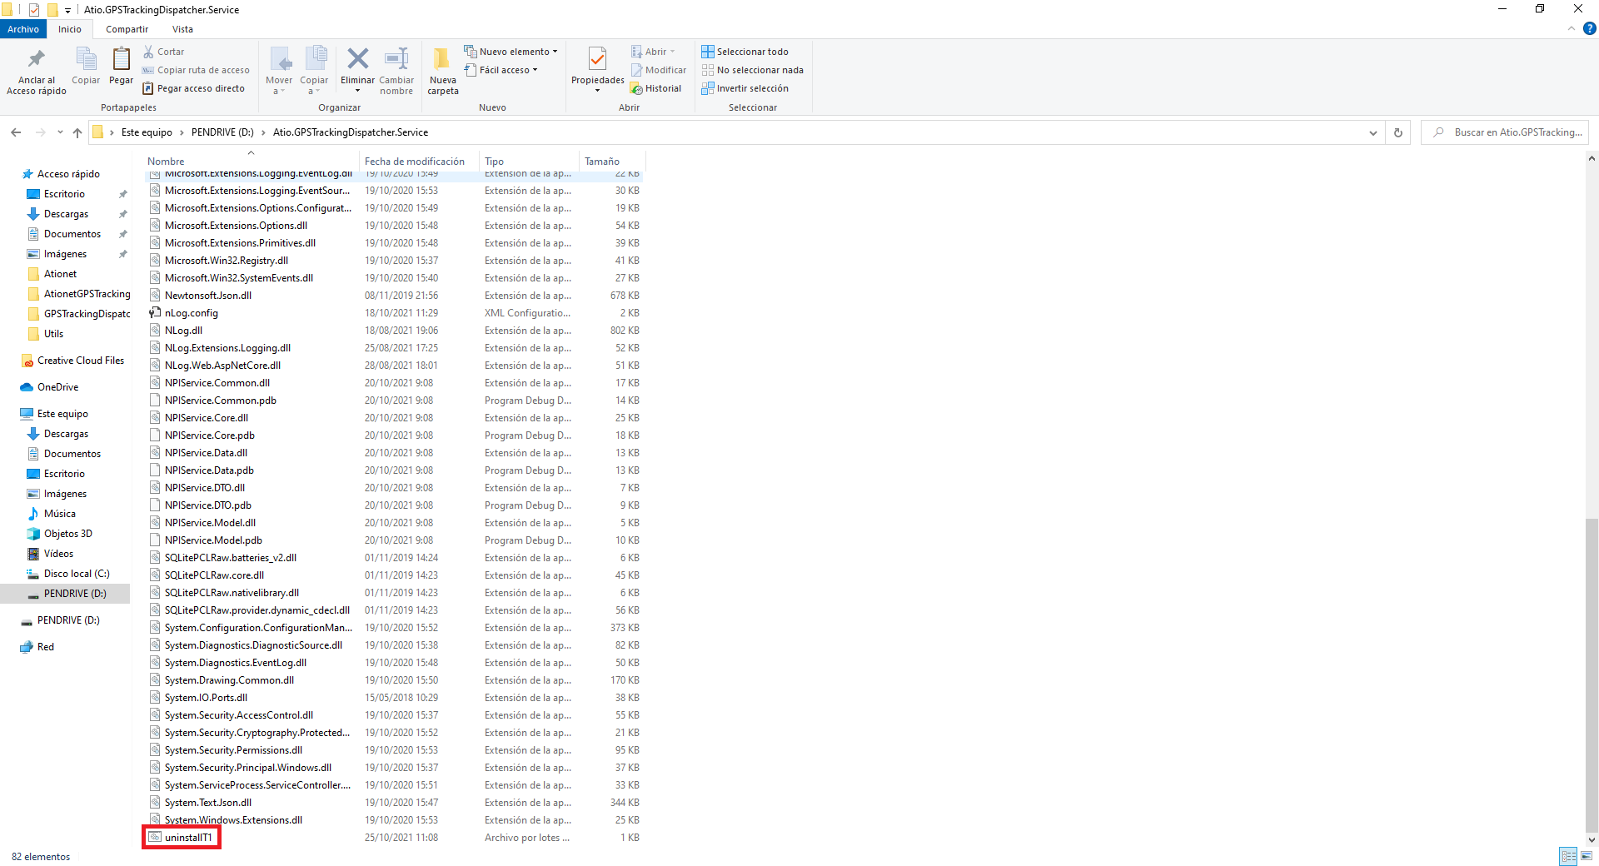Screen dimensions: 1599x866
Task: Sort by Fecha de modificación column
Action: coord(415,162)
